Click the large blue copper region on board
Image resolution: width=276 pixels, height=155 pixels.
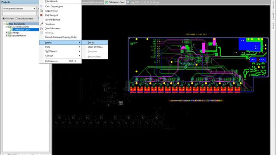tap(249, 45)
